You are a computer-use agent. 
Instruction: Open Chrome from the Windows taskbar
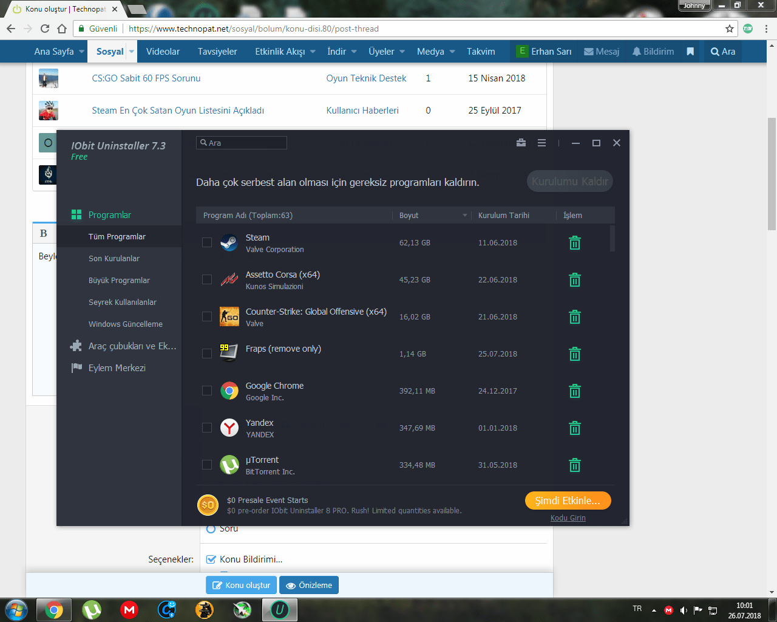[x=54, y=609]
